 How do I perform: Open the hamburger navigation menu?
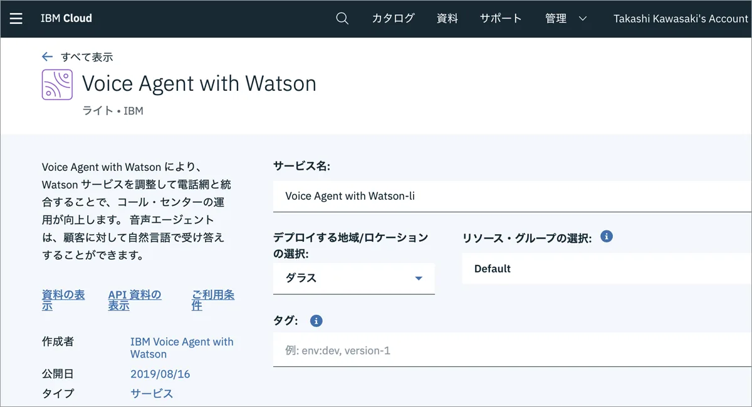(16, 19)
